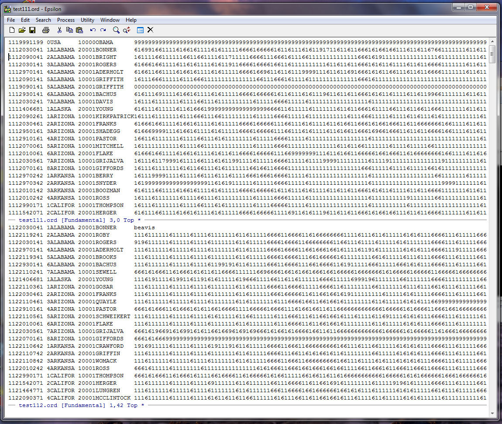Open the File menu
The width and height of the screenshot is (502, 424).
(x=11, y=20)
